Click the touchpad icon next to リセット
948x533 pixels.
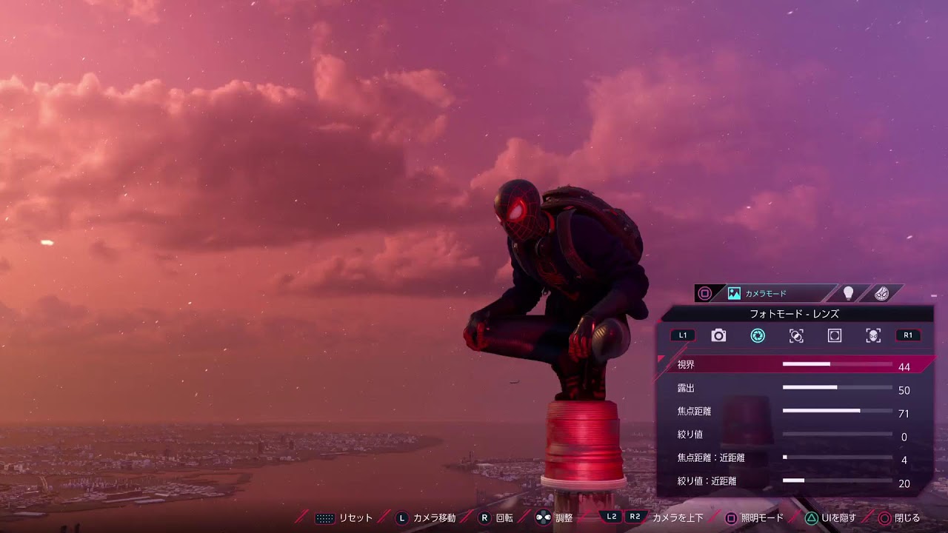[x=324, y=518]
